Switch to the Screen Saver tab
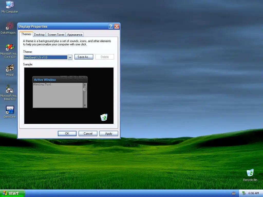The width and height of the screenshot is (263, 197). 56,35
